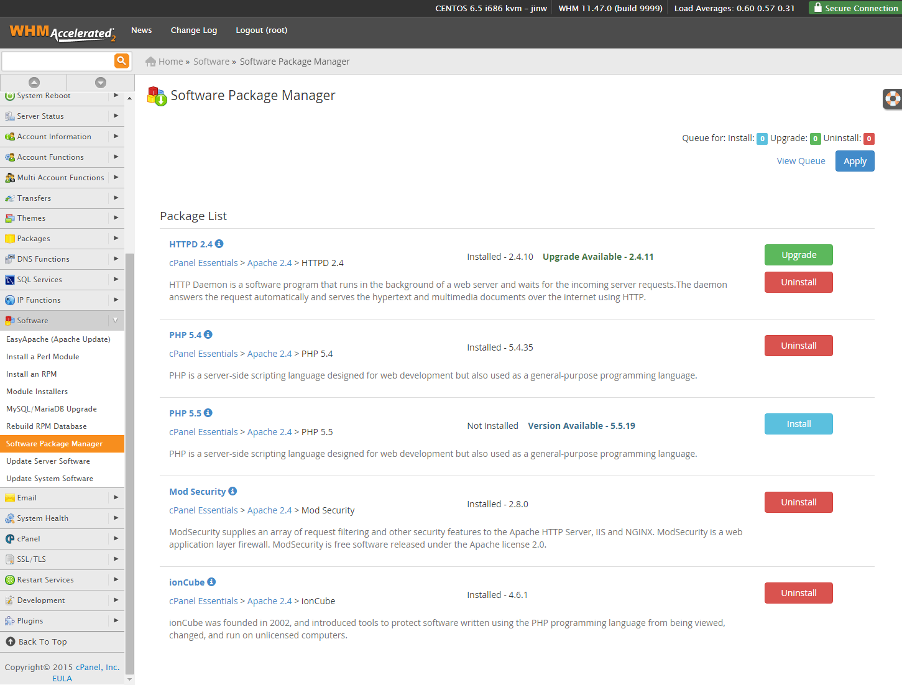Click Logout (root) in top bar
This screenshot has width=902, height=685.
262,30
